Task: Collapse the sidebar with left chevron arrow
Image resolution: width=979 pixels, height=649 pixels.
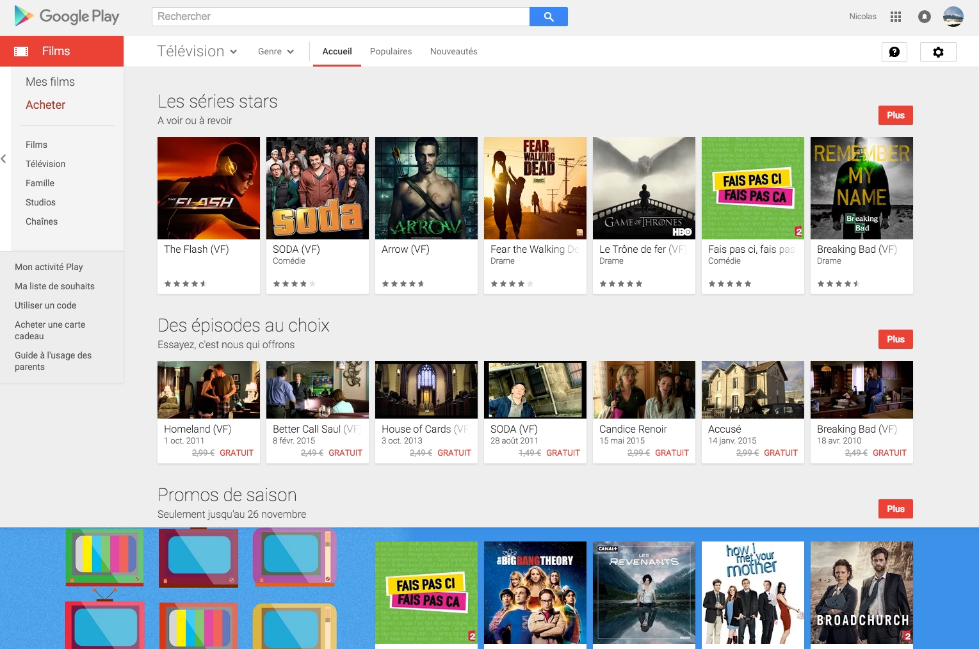Action: pyautogui.click(x=4, y=159)
